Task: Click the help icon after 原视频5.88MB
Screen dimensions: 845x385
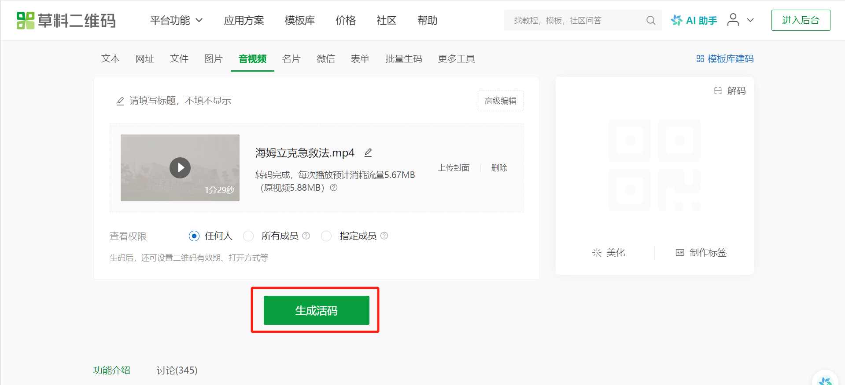Action: (x=334, y=188)
